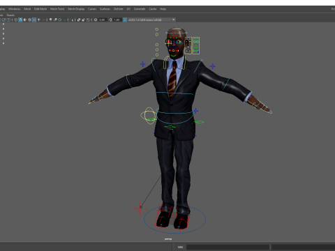335x251 pixels.
Task: Click the MEL script type button
Action: (180, 247)
